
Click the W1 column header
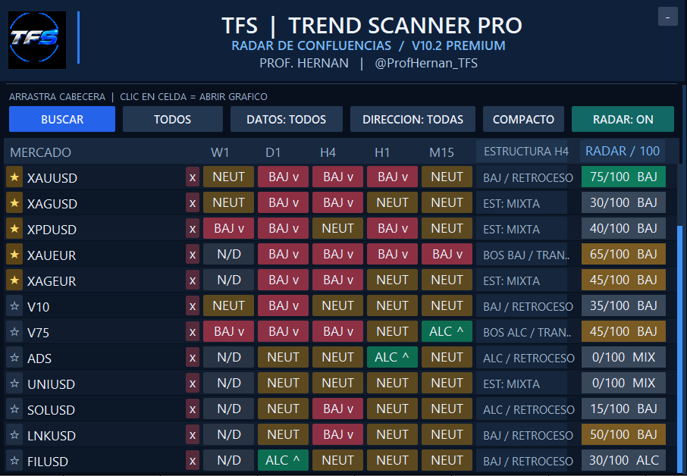point(220,152)
